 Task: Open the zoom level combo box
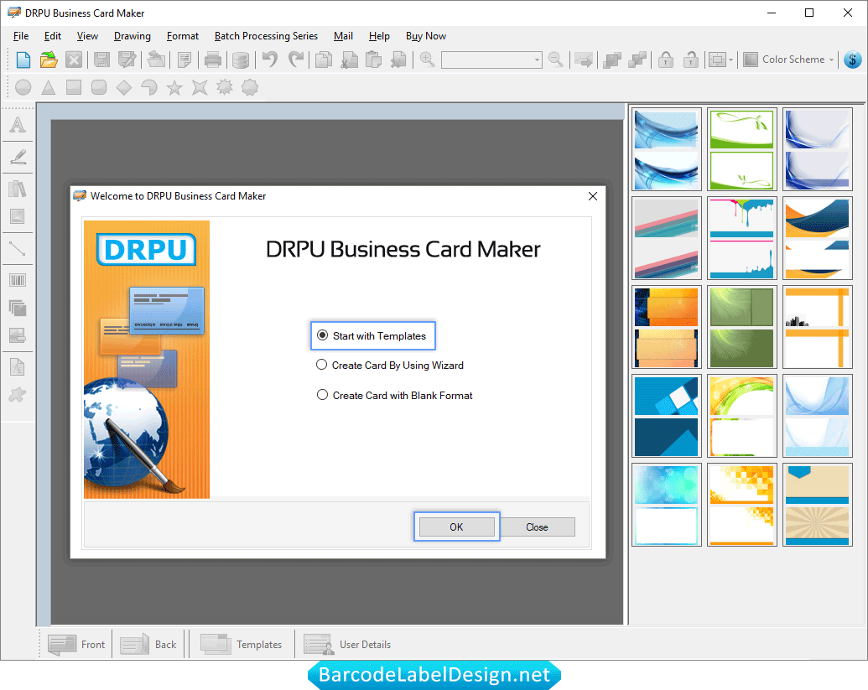click(x=491, y=60)
